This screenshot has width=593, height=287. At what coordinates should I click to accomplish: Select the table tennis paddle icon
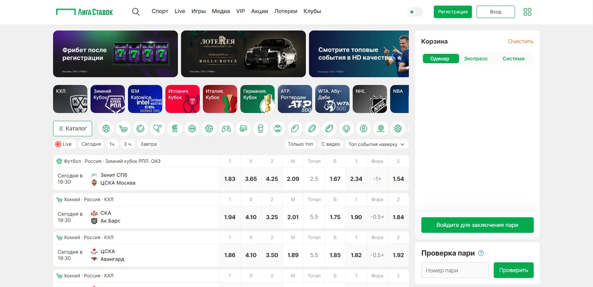point(157,129)
